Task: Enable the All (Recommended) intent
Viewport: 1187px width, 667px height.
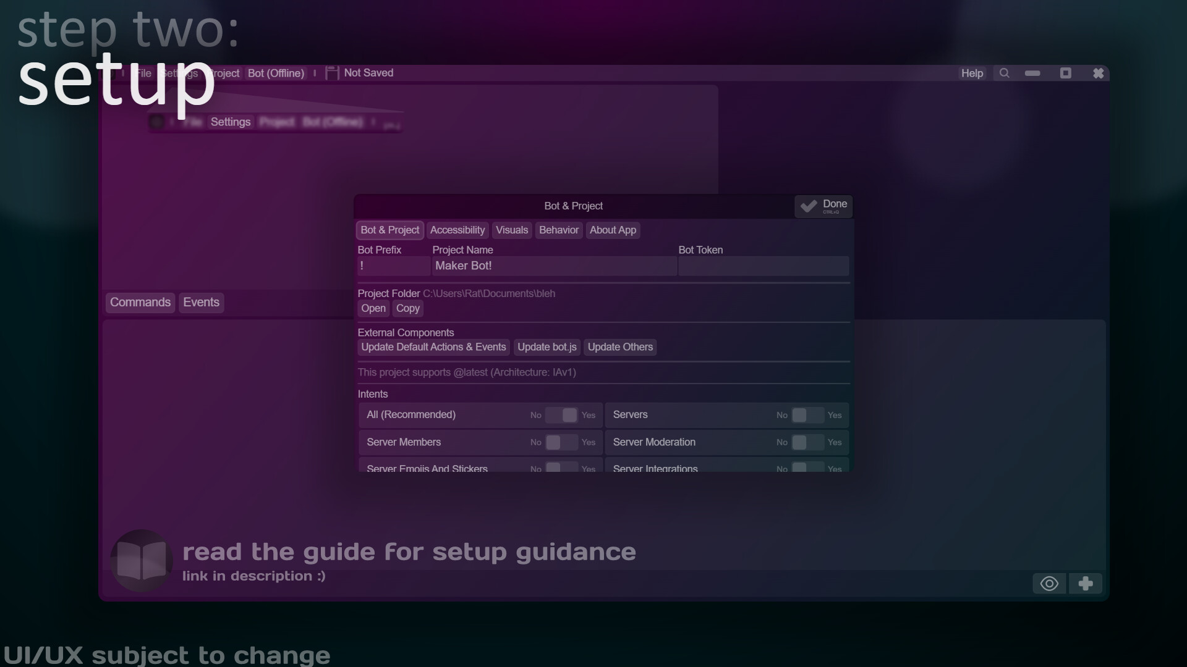Action: (561, 415)
